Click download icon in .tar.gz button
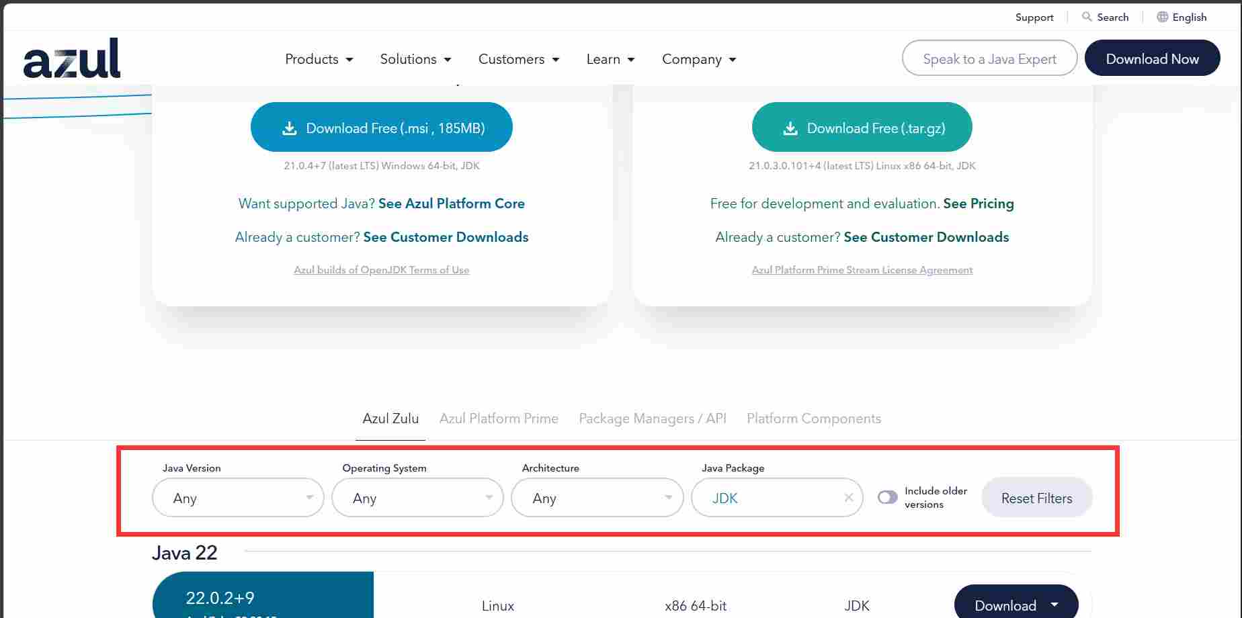 coord(790,128)
